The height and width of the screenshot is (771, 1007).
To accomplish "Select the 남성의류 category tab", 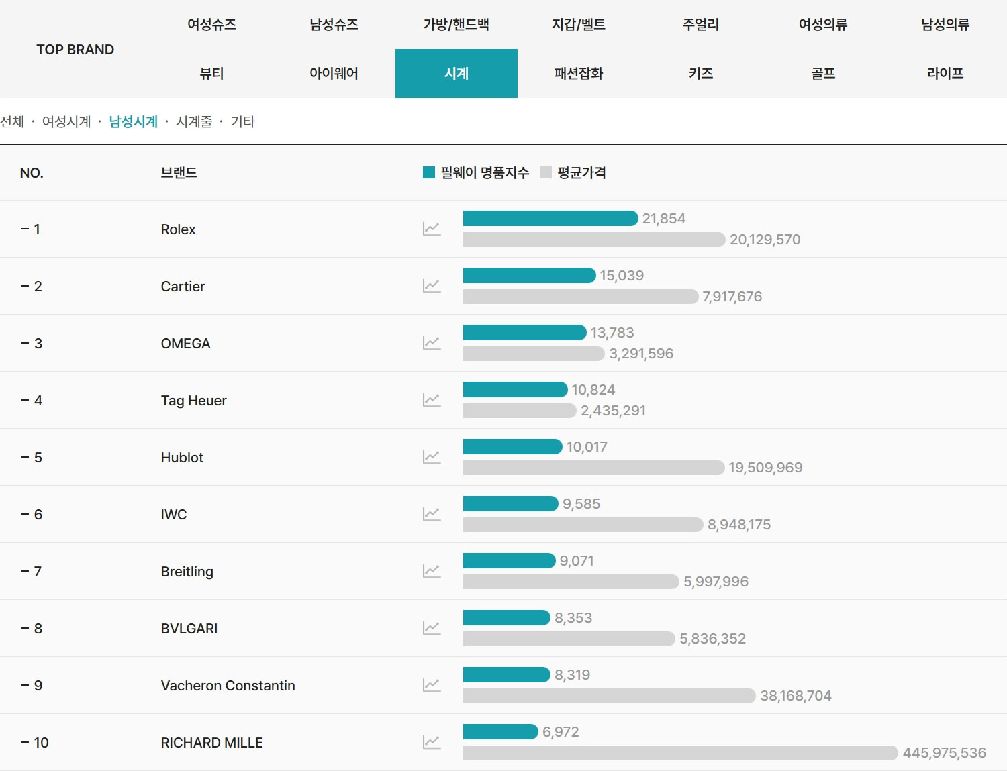I will click(945, 25).
